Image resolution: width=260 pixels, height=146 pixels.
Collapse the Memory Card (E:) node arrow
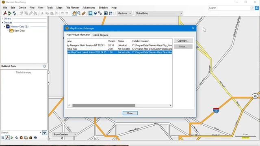(4, 26)
